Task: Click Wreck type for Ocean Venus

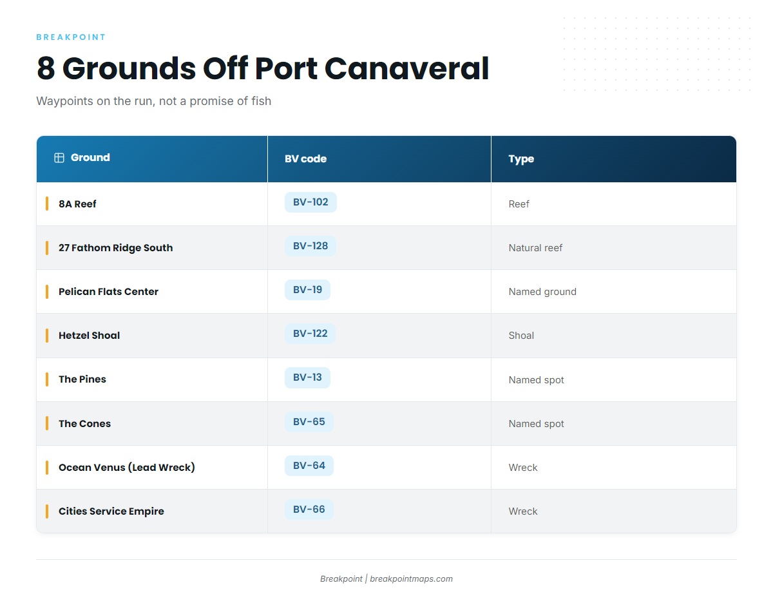Action: pos(523,468)
